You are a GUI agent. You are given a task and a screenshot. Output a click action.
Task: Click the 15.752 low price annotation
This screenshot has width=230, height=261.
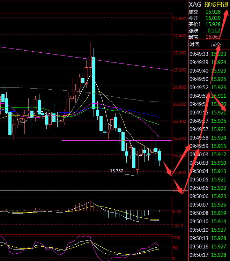(117, 171)
